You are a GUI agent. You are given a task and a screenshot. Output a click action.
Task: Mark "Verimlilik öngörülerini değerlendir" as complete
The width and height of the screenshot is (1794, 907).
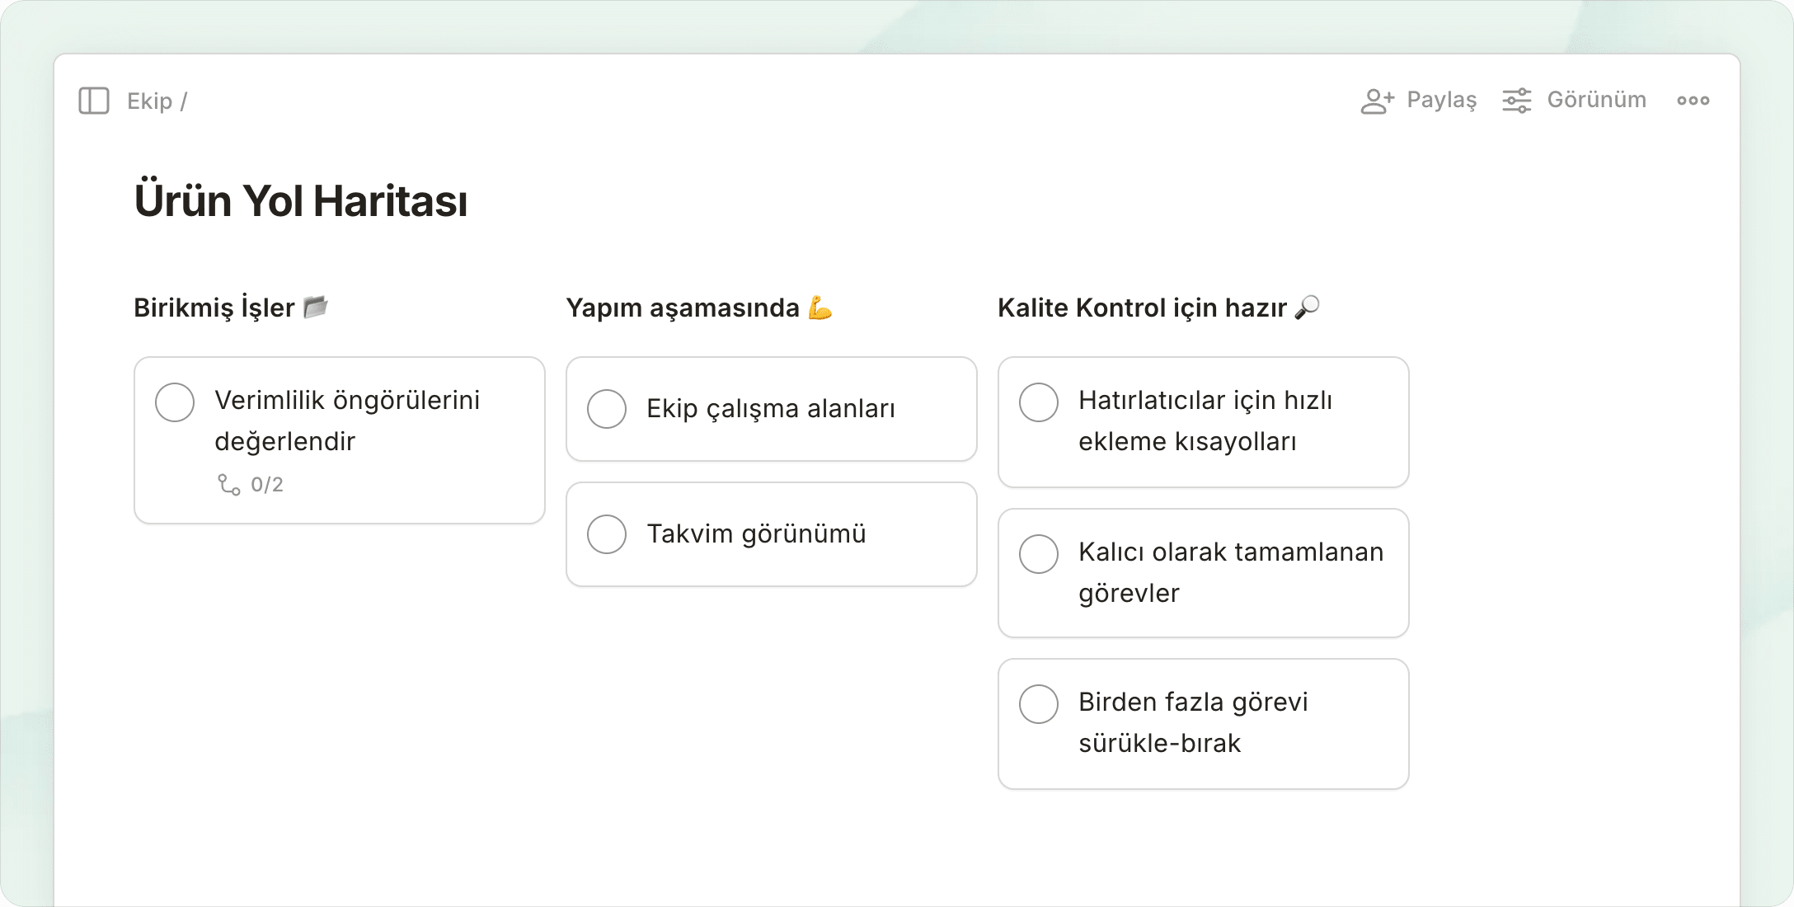(175, 402)
